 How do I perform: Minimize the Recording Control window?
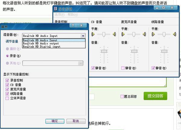(x=157, y=8)
